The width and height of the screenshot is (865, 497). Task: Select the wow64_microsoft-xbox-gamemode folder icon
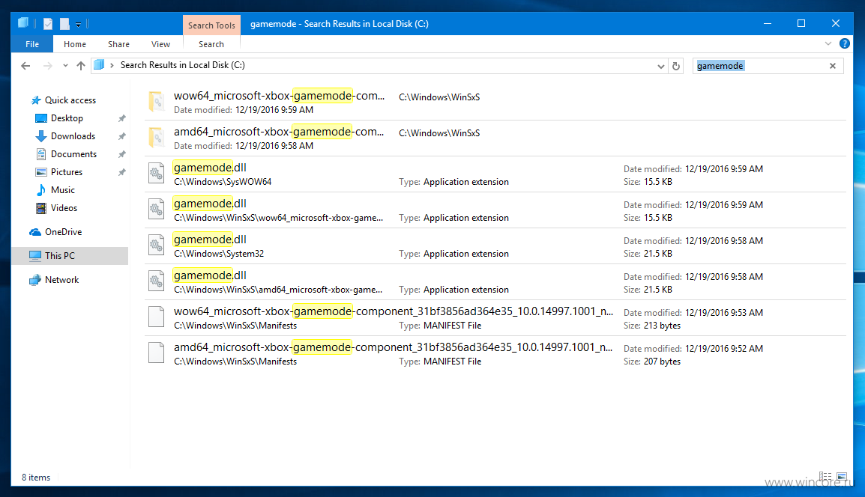tap(157, 101)
